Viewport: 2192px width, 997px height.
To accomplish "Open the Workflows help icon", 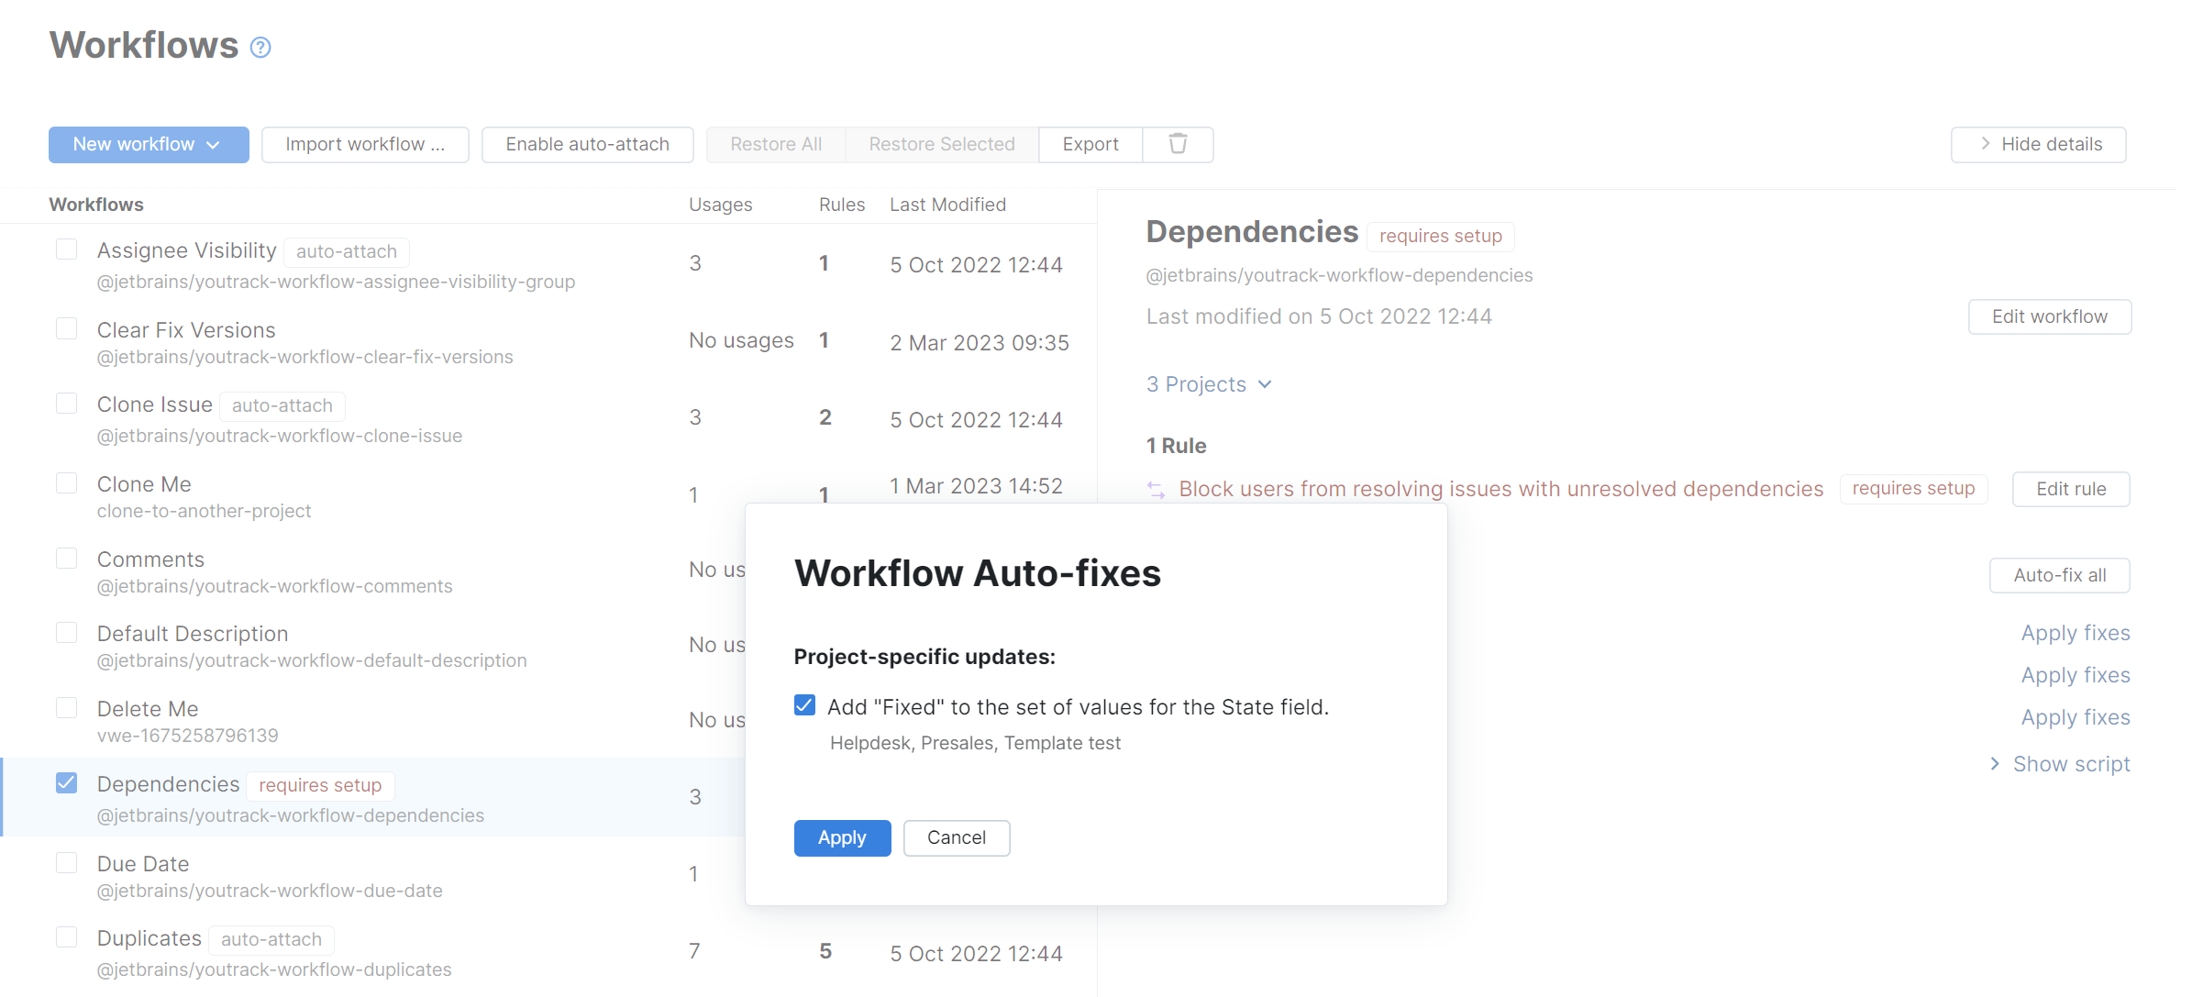I will [x=260, y=47].
